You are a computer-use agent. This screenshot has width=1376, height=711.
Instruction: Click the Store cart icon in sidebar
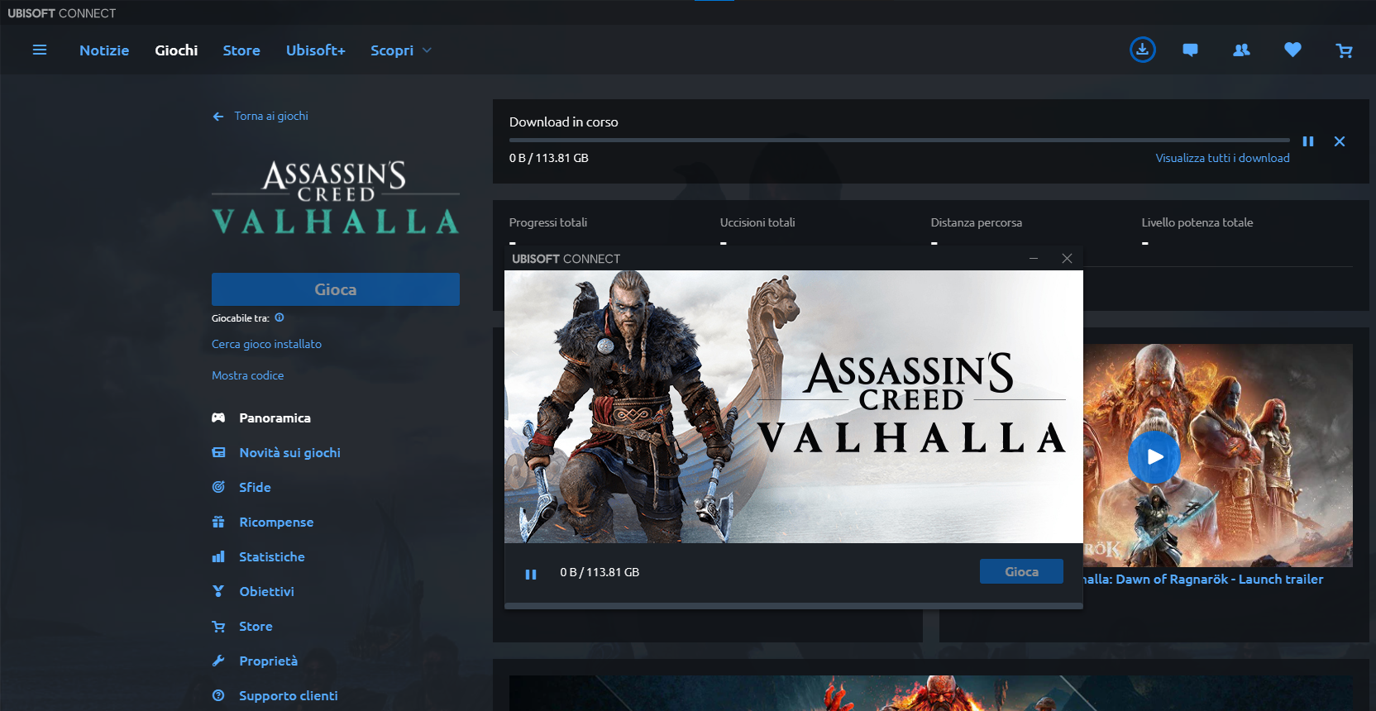coord(218,627)
